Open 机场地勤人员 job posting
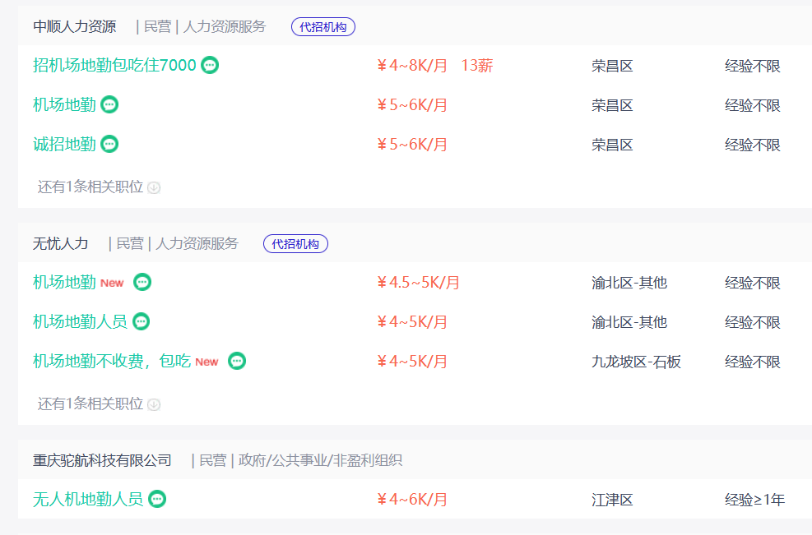This screenshot has height=535, width=812. 80,321
